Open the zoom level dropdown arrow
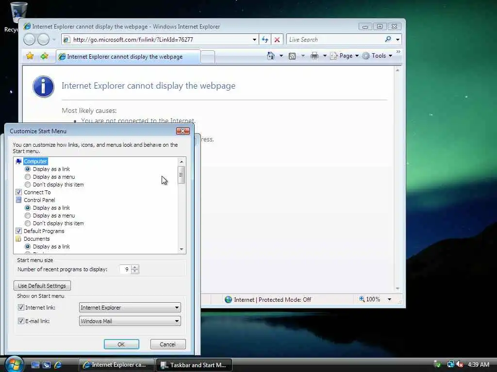497x372 pixels. (x=390, y=299)
